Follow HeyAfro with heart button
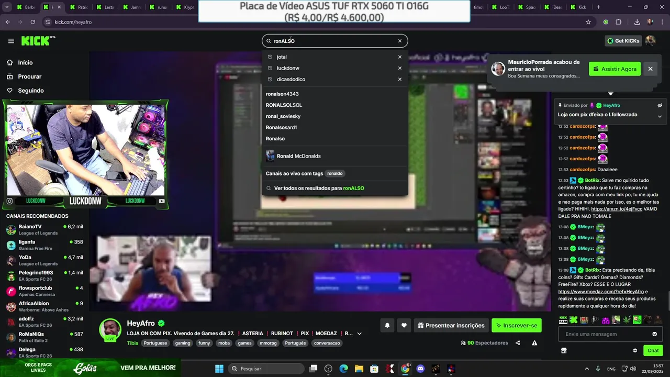The width and height of the screenshot is (670, 377). (404, 326)
